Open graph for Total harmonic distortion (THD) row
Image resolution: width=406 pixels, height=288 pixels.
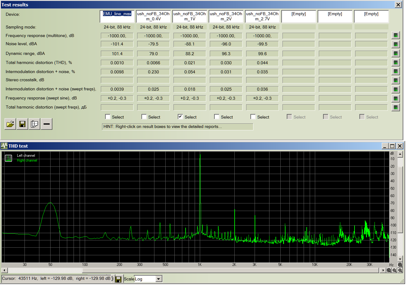click(395, 62)
